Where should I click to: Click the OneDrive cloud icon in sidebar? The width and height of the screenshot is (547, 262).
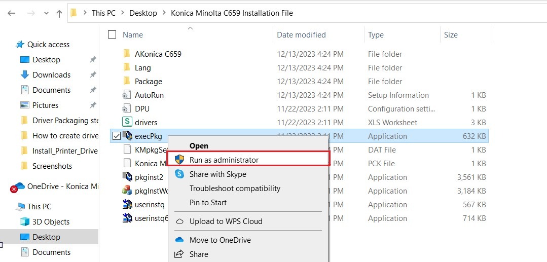click(19, 186)
